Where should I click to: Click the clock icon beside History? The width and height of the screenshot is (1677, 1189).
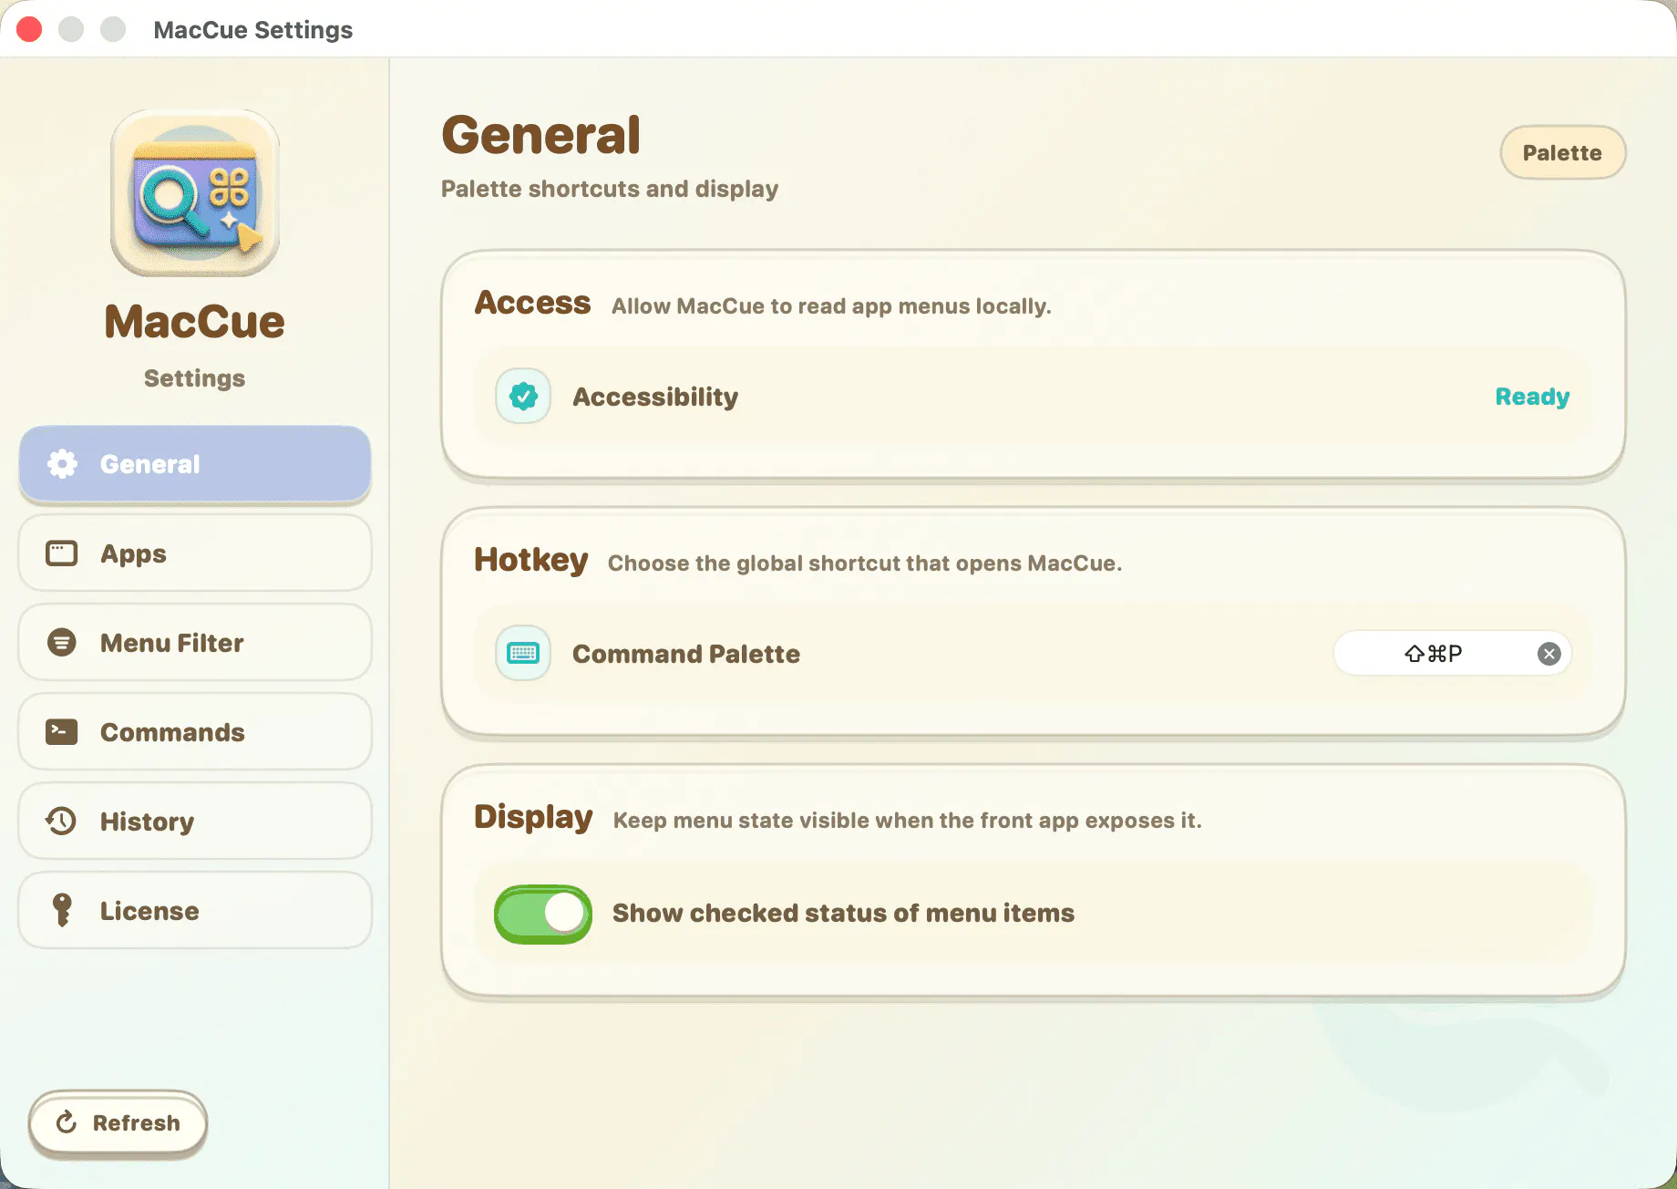[62, 822]
